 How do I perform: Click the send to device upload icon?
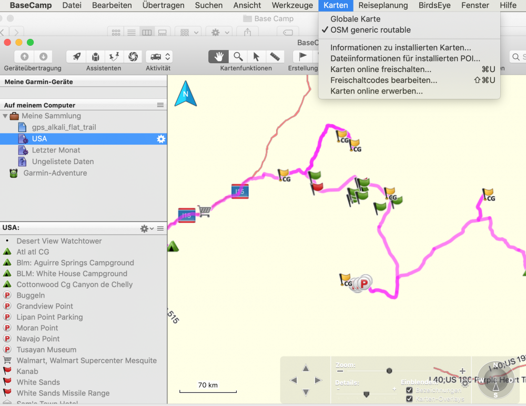pyautogui.click(x=25, y=56)
